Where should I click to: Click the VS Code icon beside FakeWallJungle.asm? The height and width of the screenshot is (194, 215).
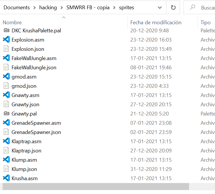(x=6, y=58)
